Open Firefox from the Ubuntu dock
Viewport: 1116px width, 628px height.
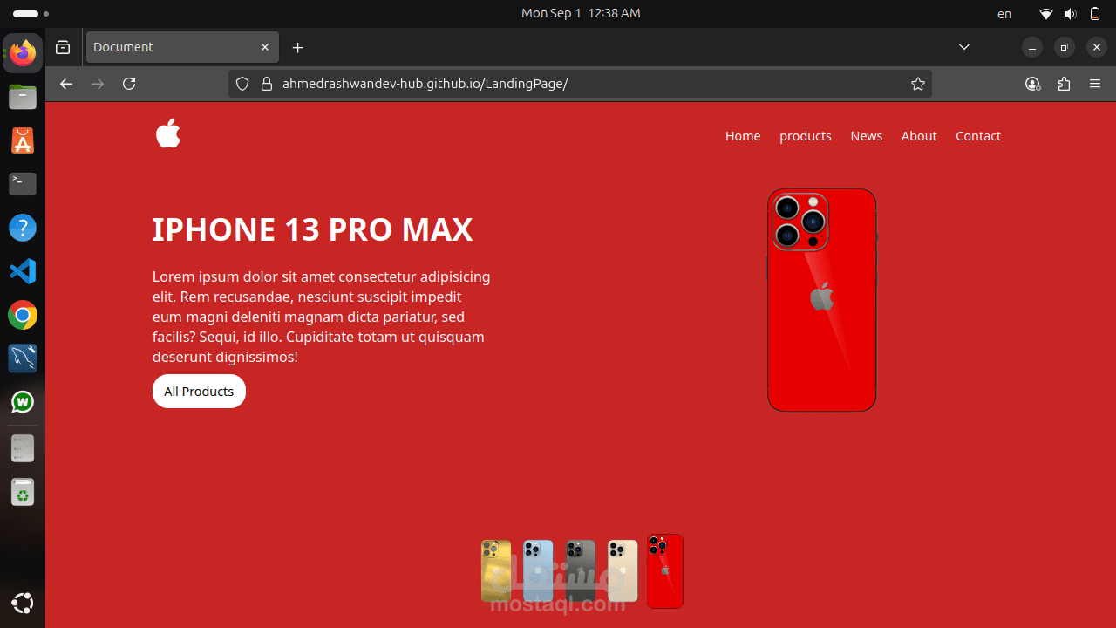(23, 53)
